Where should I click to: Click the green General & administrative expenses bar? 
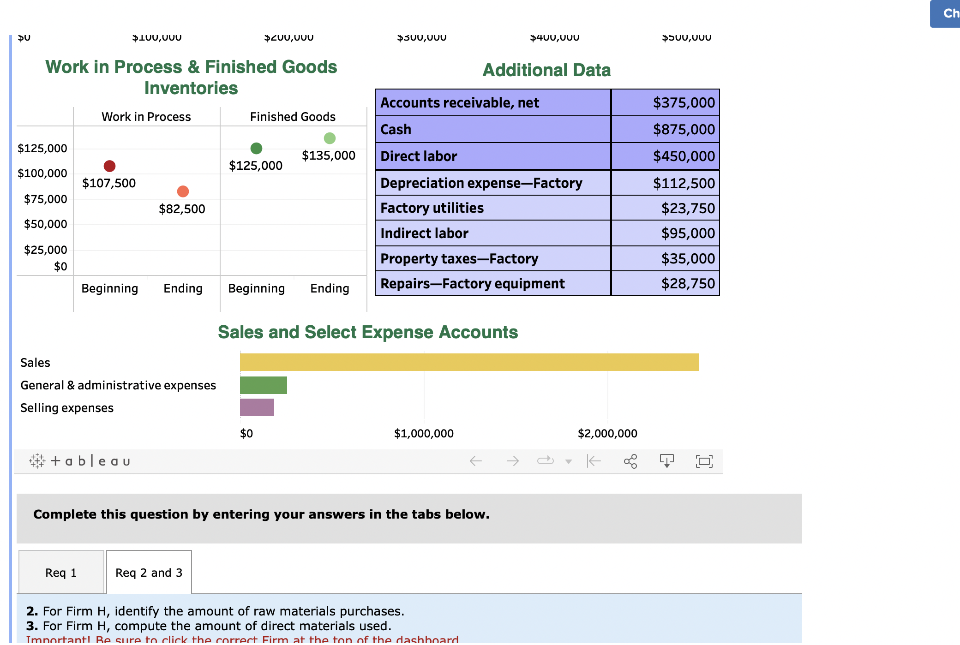pyautogui.click(x=263, y=385)
